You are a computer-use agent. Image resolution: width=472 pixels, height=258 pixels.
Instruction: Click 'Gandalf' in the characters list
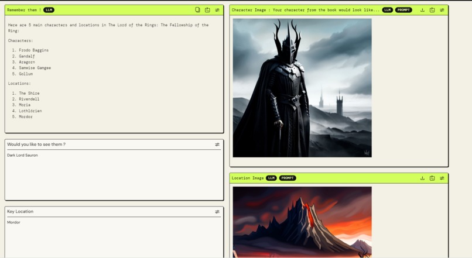[27, 56]
